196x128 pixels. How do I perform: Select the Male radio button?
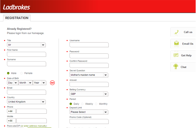[x=8, y=73]
